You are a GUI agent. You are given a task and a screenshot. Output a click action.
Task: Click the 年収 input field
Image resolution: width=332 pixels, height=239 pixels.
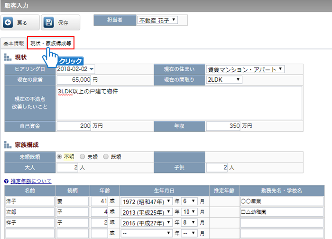point(223,126)
